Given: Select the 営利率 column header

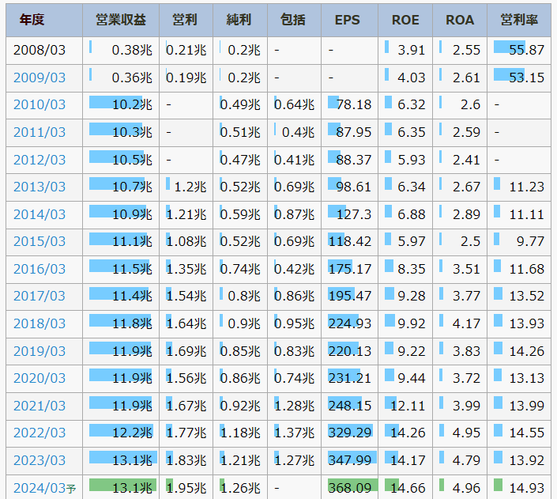Looking at the screenshot, I should click(x=519, y=20).
